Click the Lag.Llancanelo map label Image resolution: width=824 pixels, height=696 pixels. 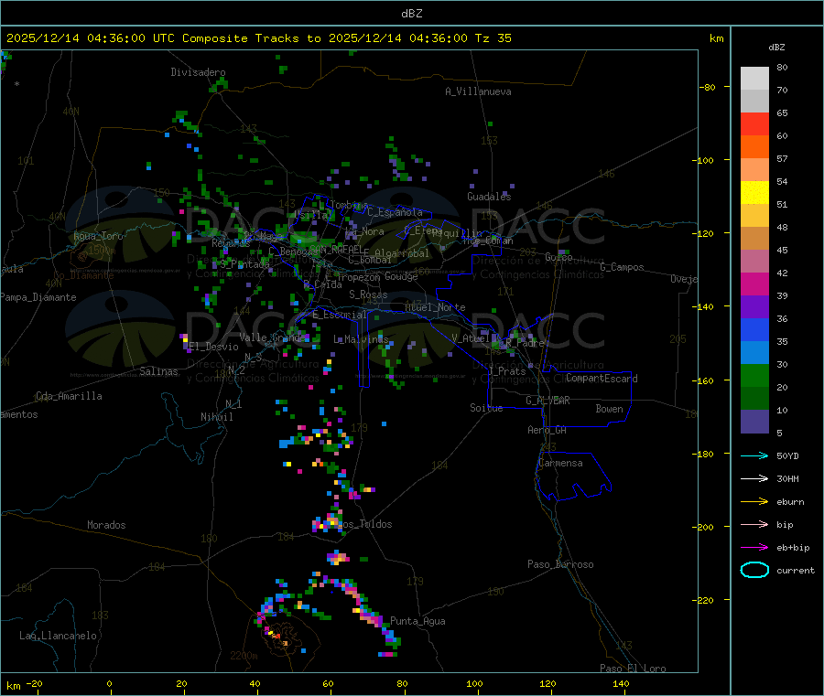click(58, 636)
